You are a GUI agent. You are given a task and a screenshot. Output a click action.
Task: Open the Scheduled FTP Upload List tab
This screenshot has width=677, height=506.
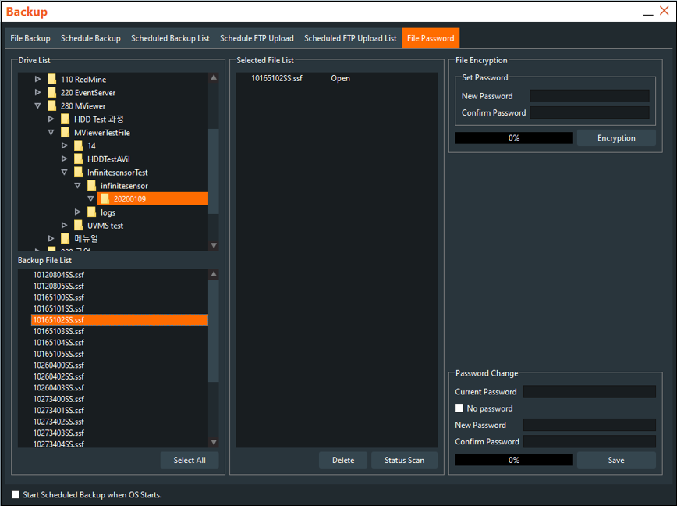point(350,38)
